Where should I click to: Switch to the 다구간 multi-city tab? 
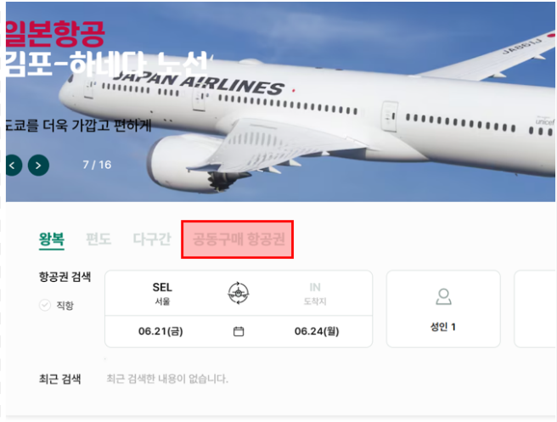[152, 239]
